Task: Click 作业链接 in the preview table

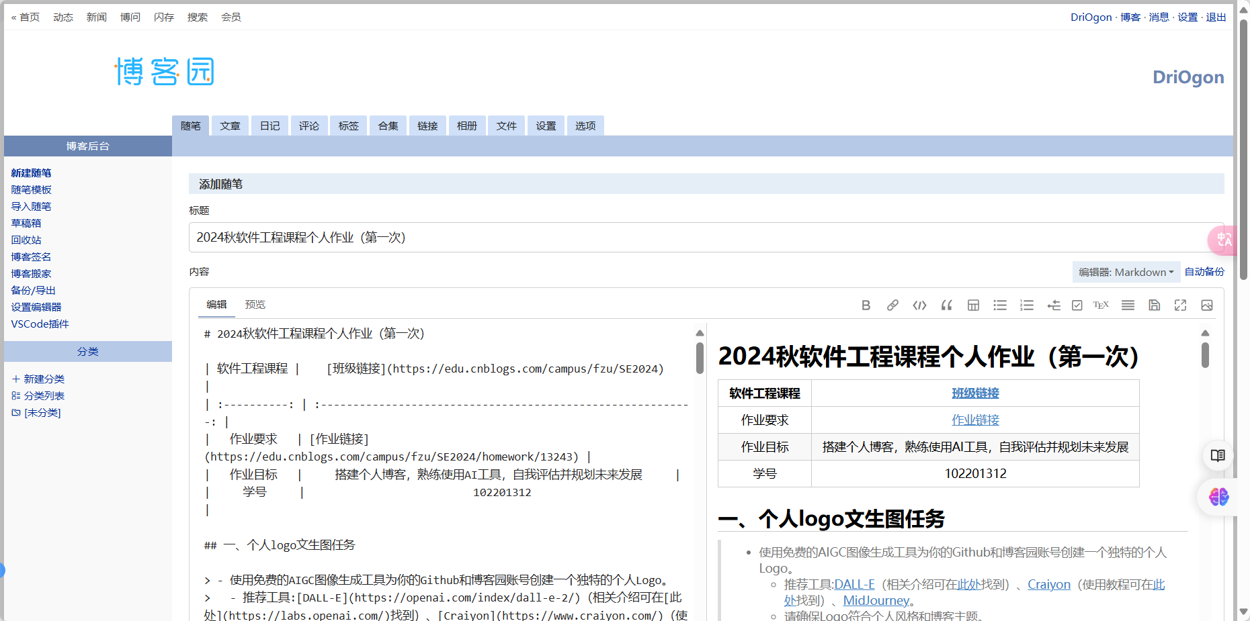Action: click(x=975, y=420)
